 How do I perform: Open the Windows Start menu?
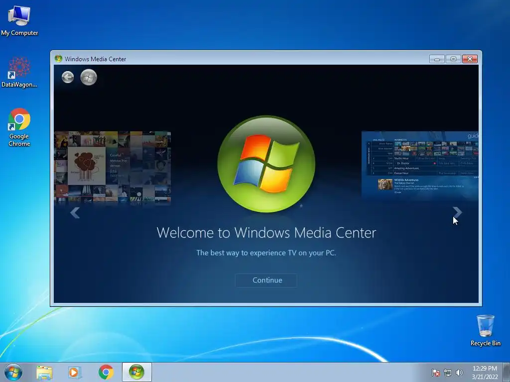point(13,372)
